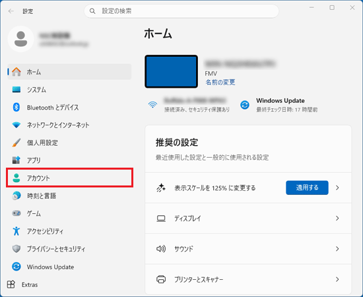This screenshot has width=363, height=297.
Task: Click the gamepad icon for ゲーム
Action: (16, 213)
